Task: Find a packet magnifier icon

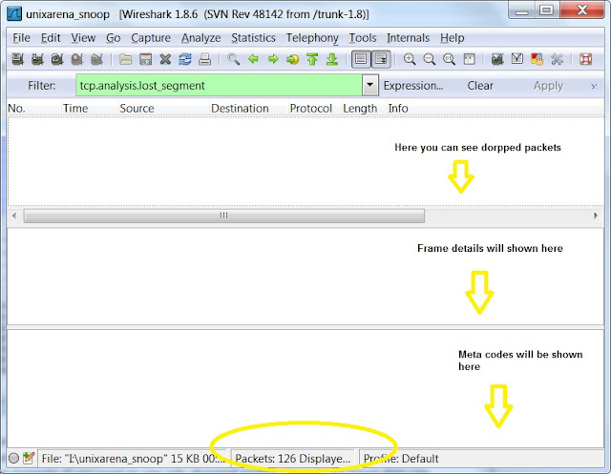Action: click(233, 59)
